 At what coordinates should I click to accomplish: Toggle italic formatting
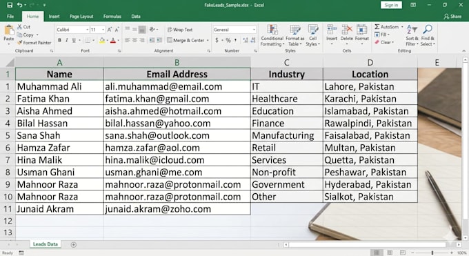(66, 40)
